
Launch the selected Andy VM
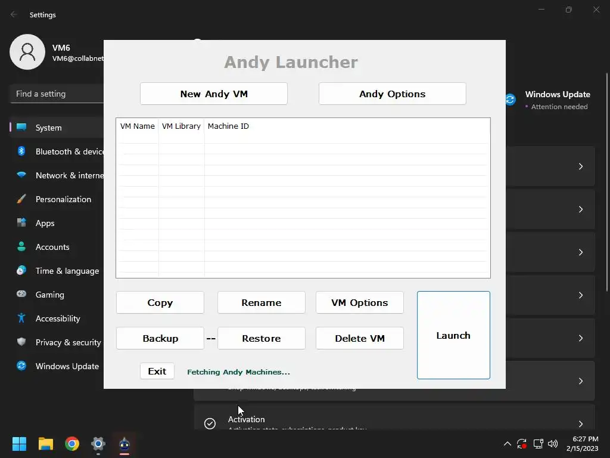453,335
